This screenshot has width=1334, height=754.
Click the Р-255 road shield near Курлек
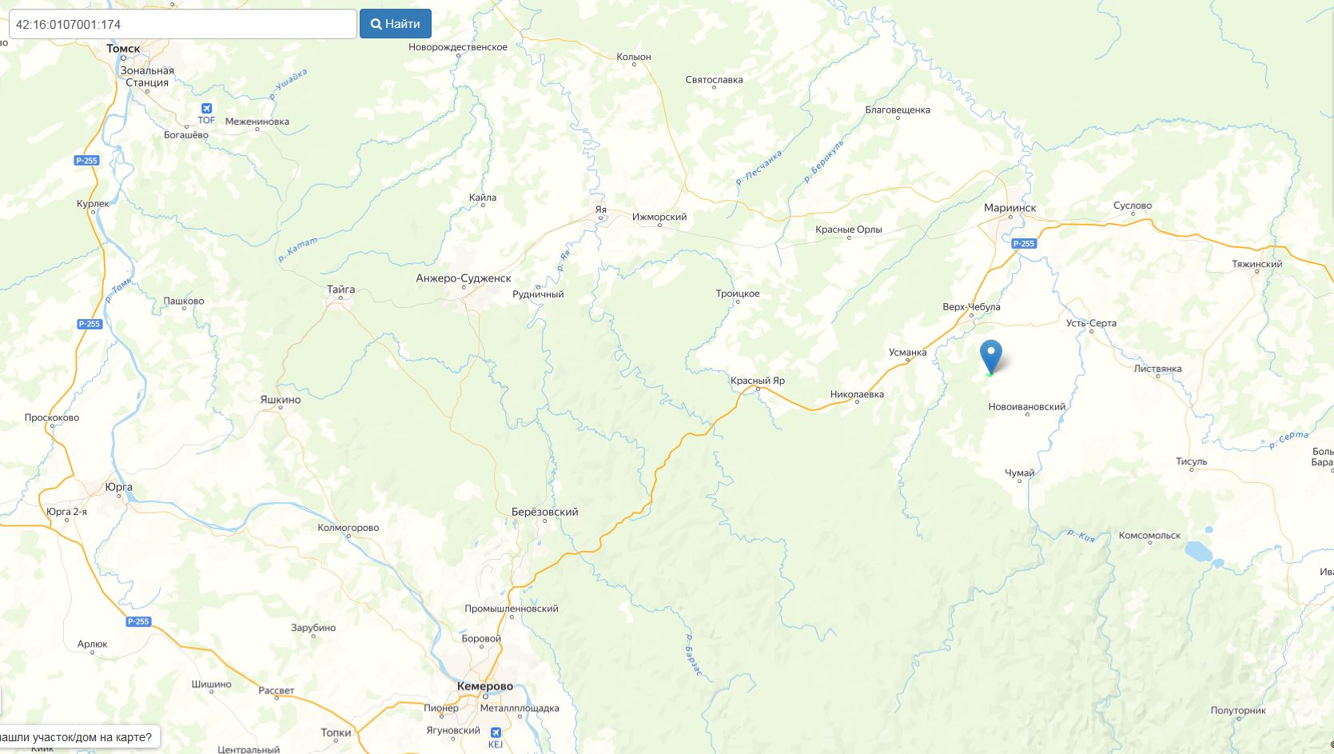pos(86,161)
